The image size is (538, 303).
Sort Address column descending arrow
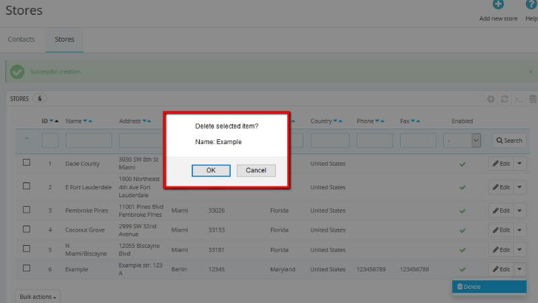[x=144, y=121]
